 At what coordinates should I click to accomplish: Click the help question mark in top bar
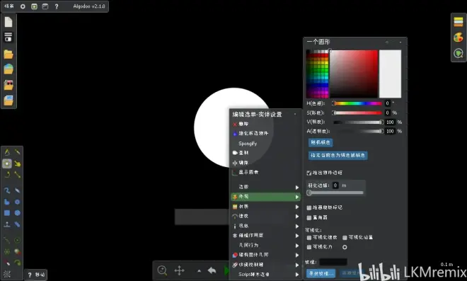pos(57,6)
